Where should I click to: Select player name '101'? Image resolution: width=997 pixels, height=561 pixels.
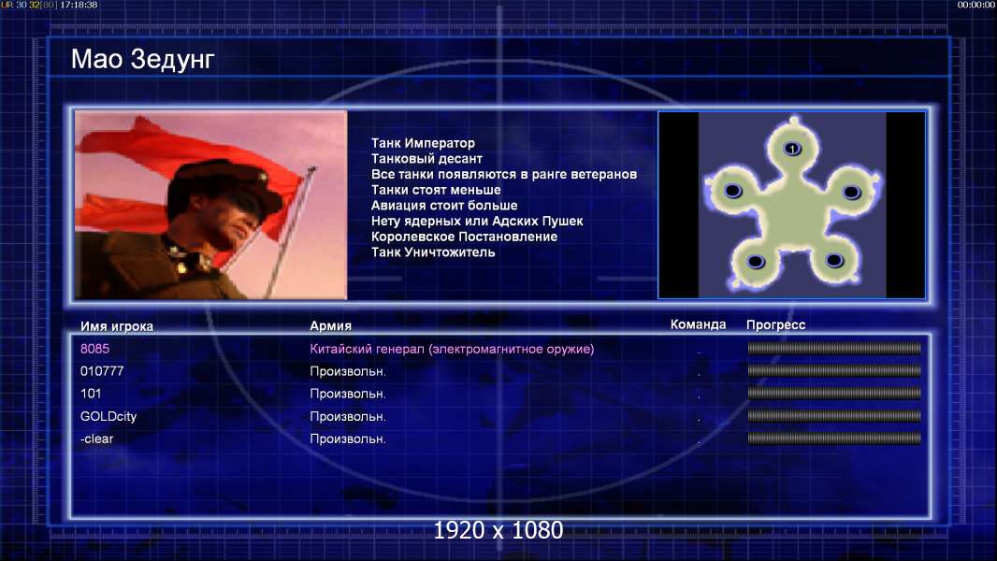pyautogui.click(x=91, y=394)
